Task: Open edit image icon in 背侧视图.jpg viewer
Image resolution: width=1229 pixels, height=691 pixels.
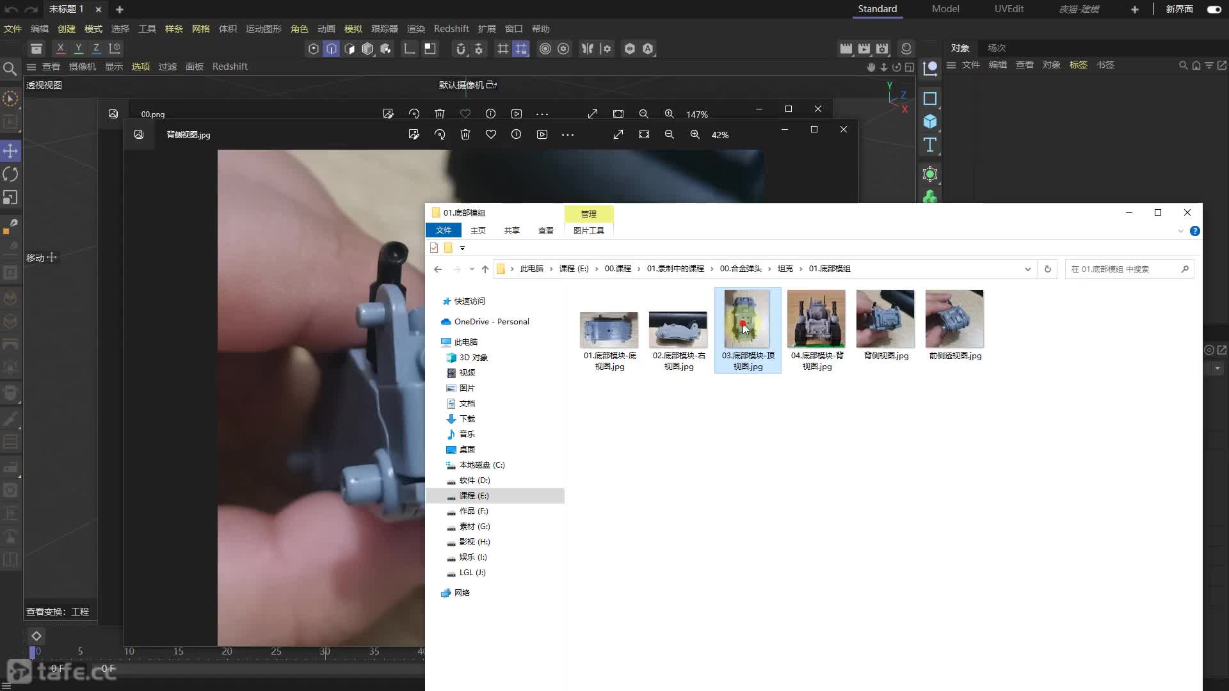Action: [414, 134]
